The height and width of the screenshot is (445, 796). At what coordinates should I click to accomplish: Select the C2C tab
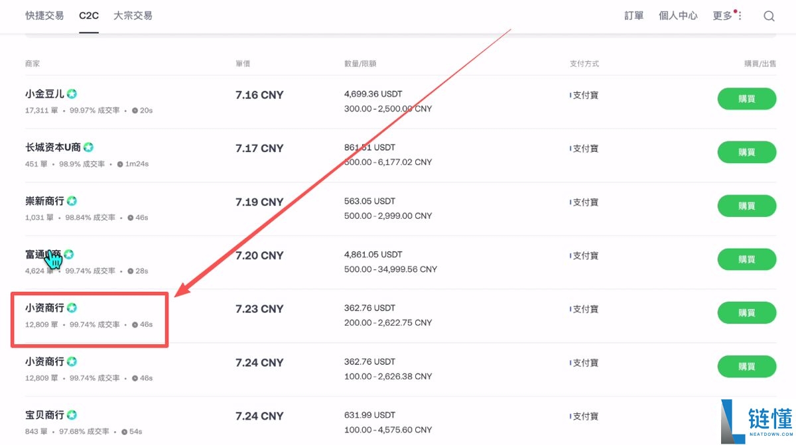[x=88, y=15]
